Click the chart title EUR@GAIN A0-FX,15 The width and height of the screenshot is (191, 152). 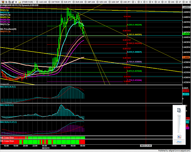coord(19,5)
